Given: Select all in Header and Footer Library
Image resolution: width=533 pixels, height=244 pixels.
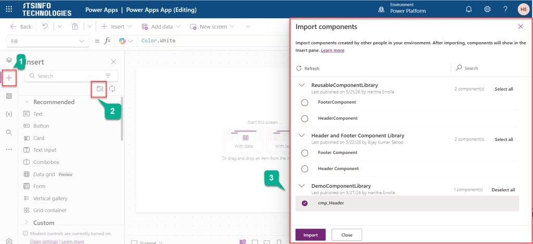Looking at the screenshot, I should click(x=504, y=139).
